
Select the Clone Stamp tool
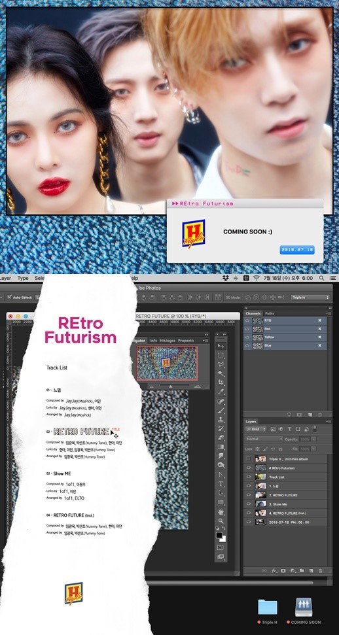click(x=221, y=420)
